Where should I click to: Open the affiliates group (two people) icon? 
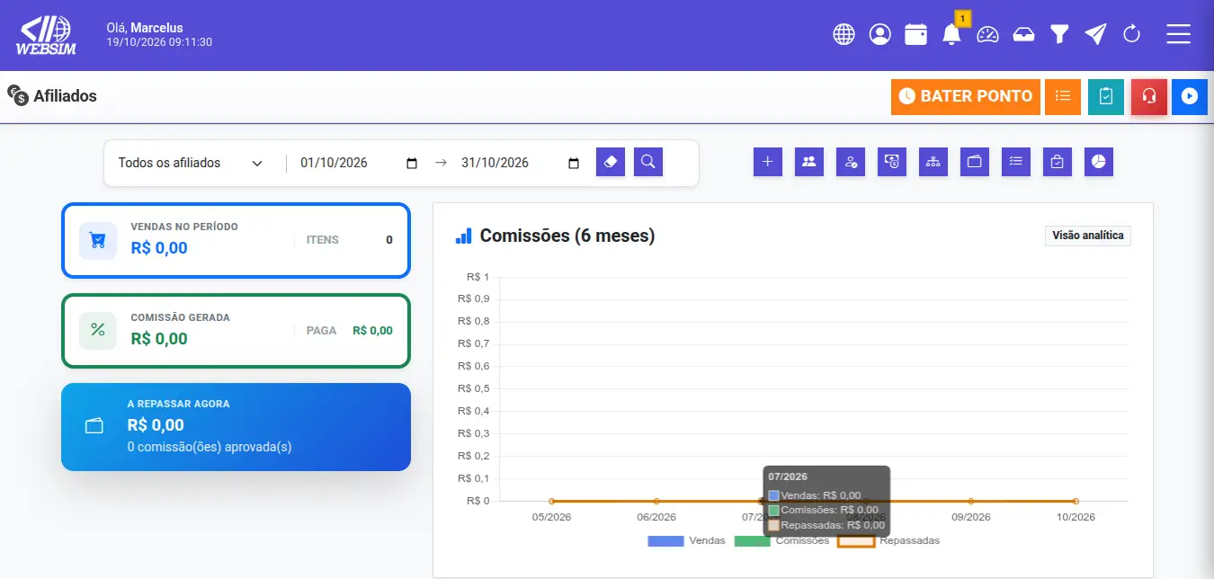point(809,162)
